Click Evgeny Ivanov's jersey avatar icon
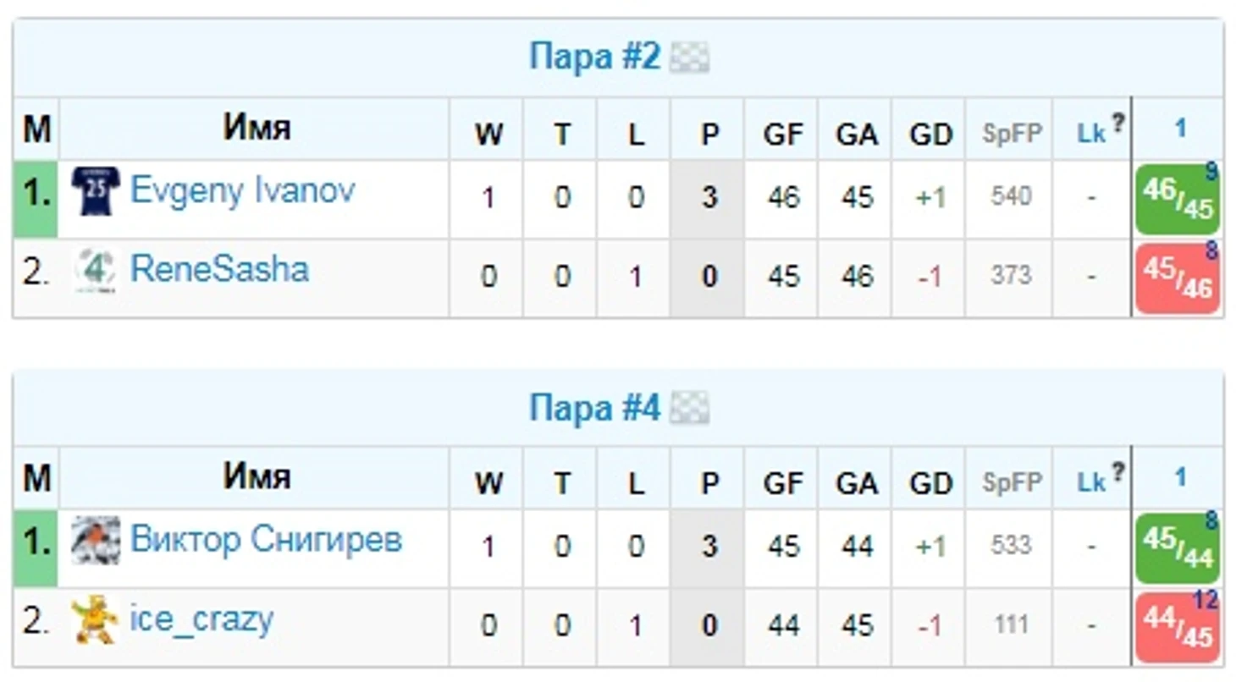This screenshot has width=1236, height=682. point(96,191)
